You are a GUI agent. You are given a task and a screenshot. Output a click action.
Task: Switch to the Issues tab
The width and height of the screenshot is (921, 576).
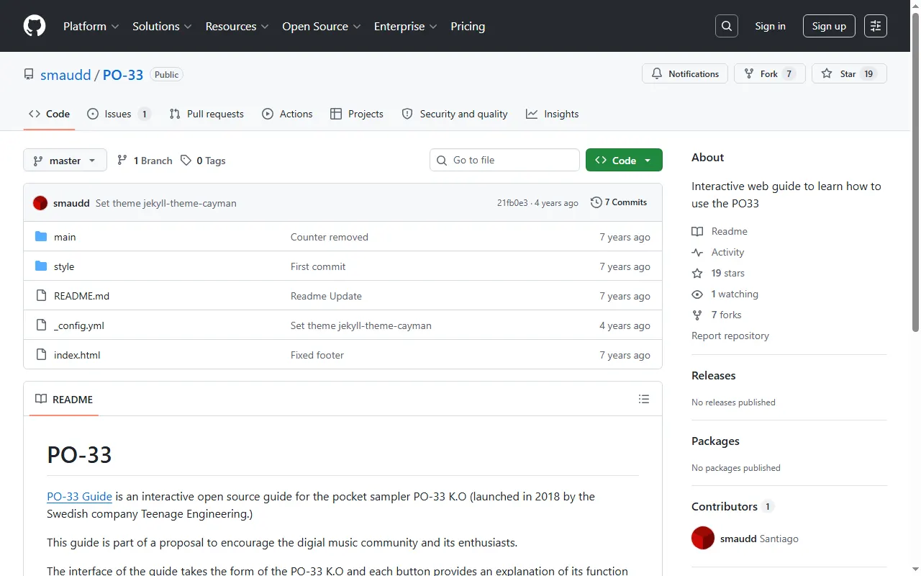(x=119, y=114)
